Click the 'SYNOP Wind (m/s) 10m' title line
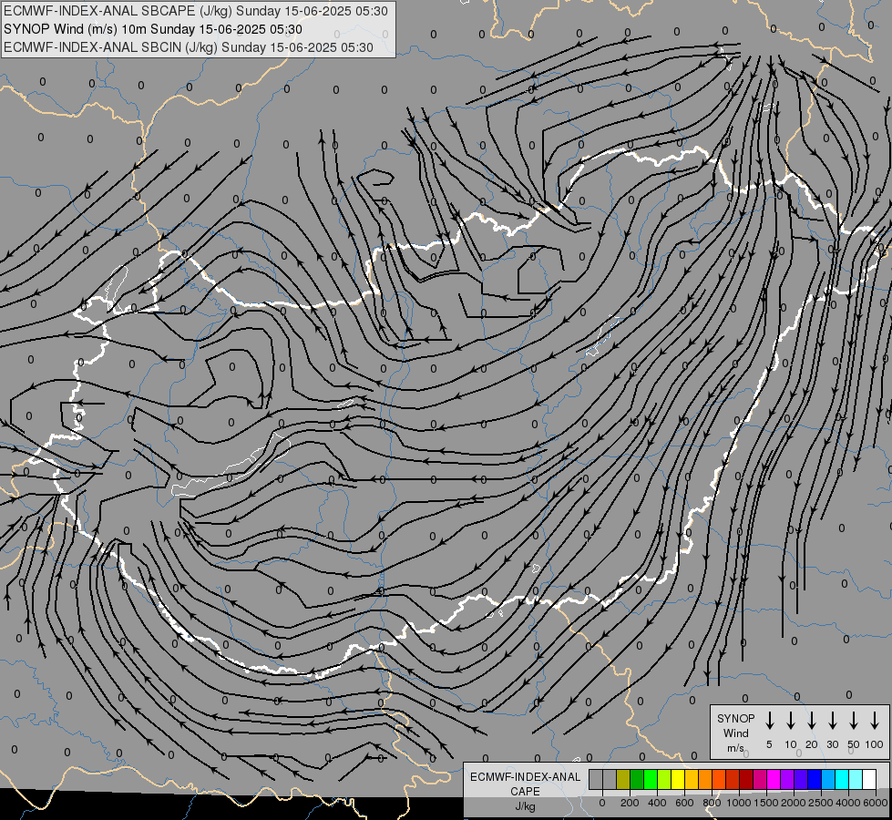892x820 pixels. [x=153, y=29]
